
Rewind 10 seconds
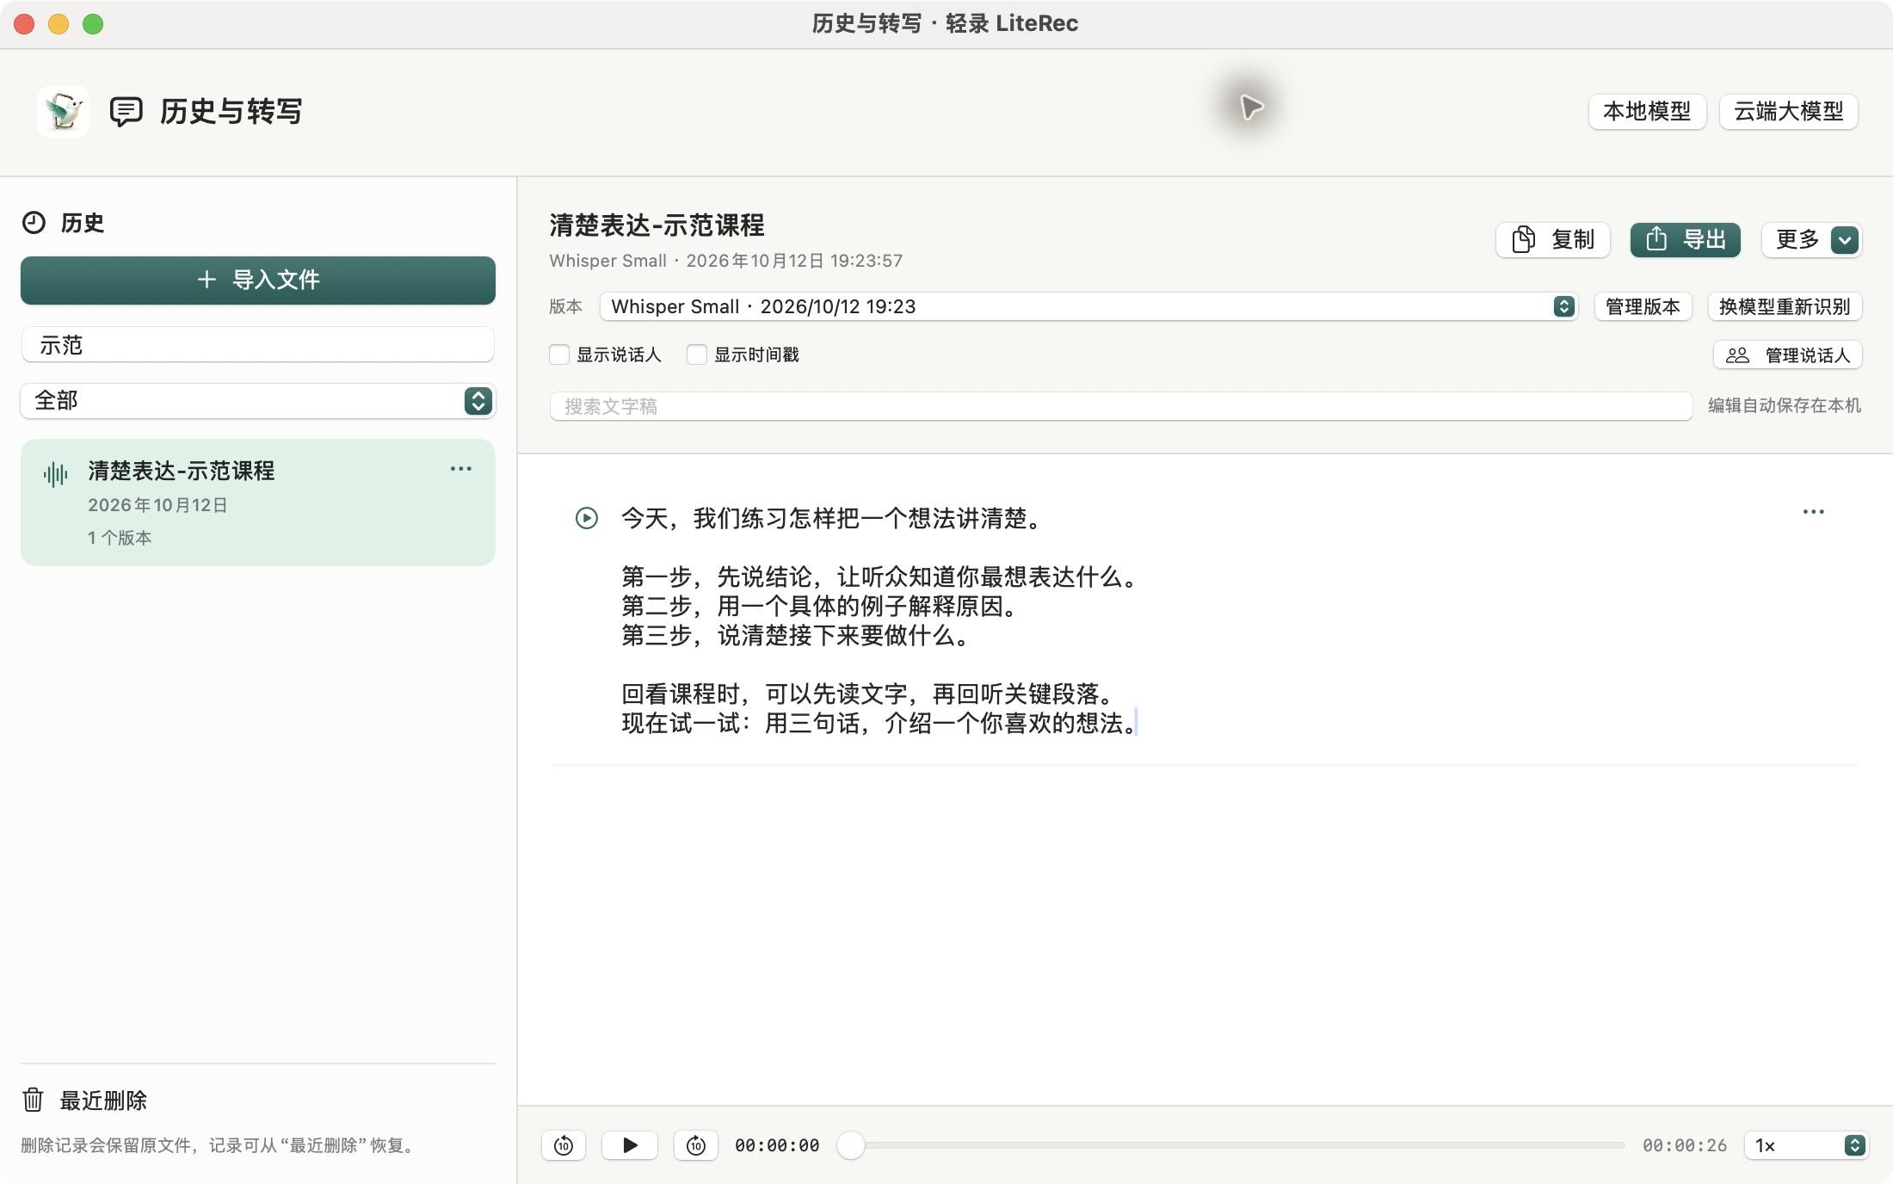pyautogui.click(x=564, y=1145)
